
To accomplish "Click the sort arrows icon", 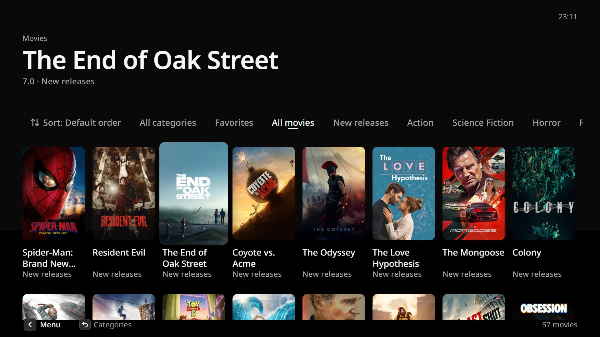I will (35, 123).
